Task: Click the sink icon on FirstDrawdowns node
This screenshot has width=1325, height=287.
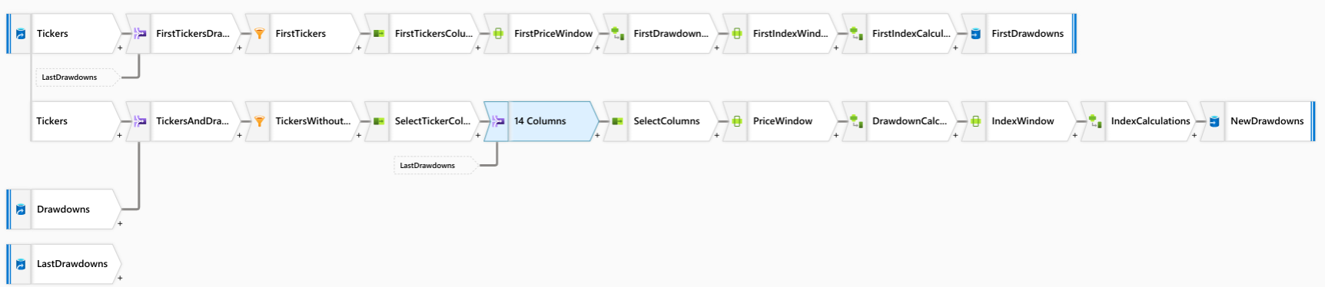Action: [975, 34]
